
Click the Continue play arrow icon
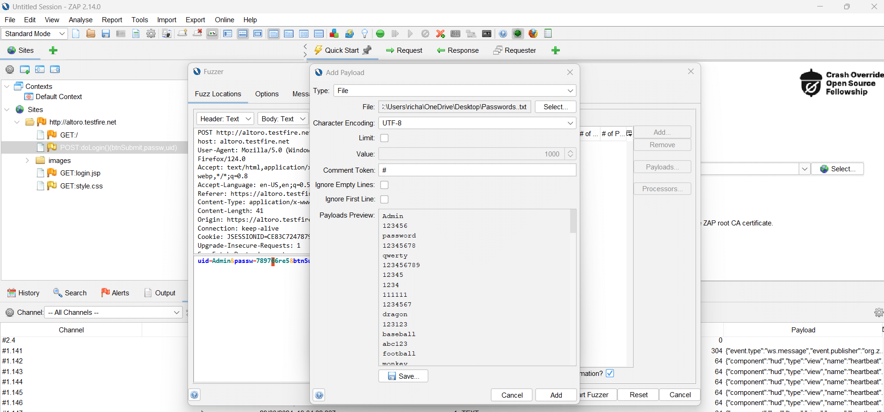410,33
